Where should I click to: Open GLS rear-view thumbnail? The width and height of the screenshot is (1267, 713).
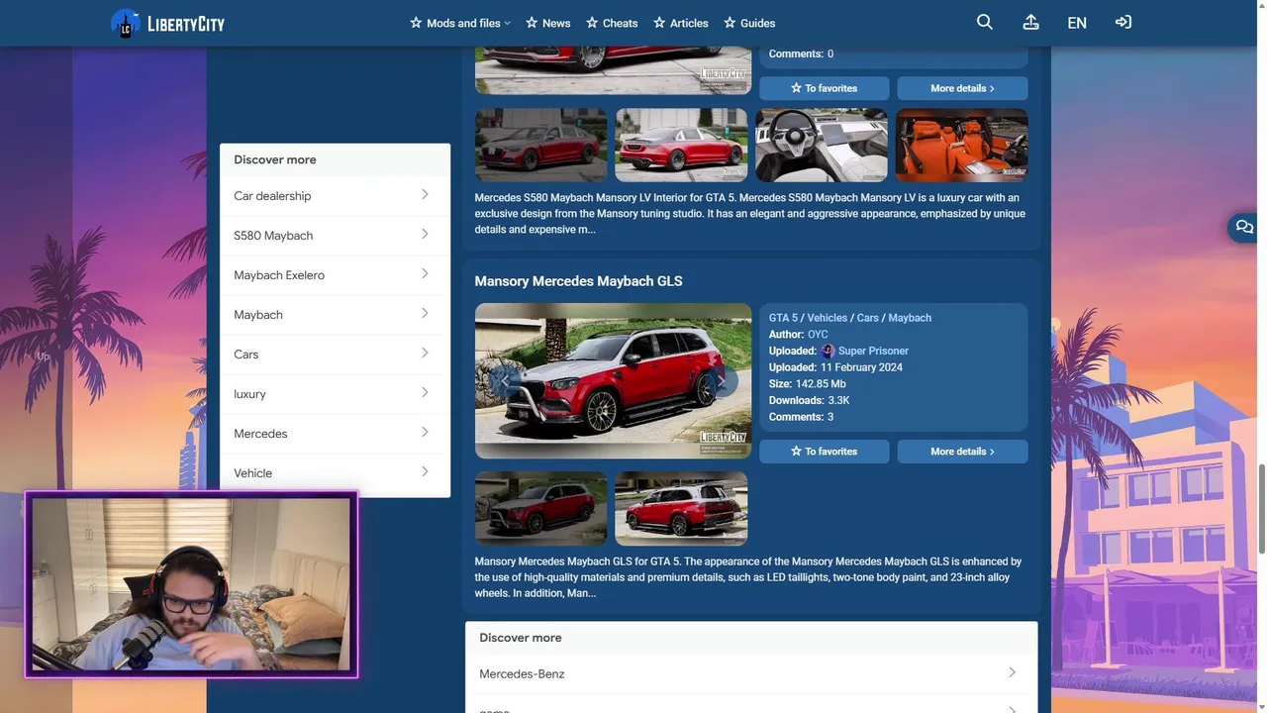tap(681, 508)
